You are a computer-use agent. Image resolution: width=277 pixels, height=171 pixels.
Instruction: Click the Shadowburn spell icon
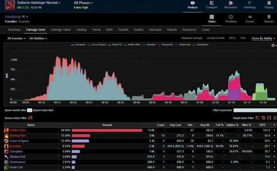click(x=6, y=162)
